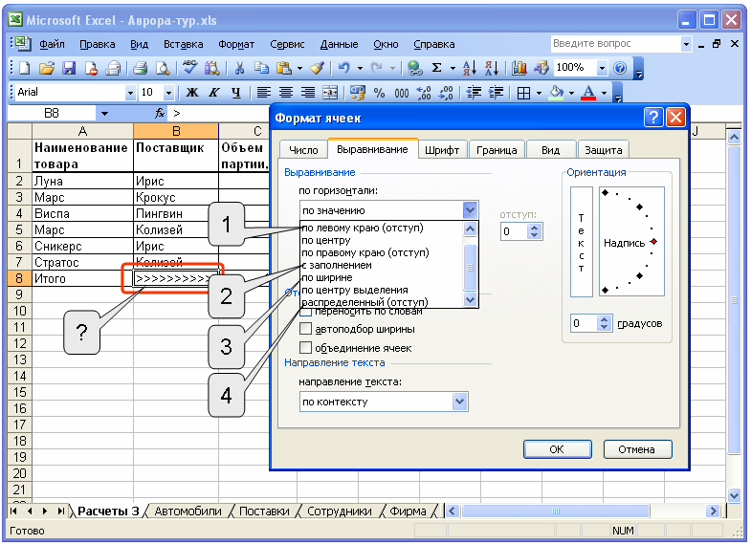Viewport: 751px width, 544px height.
Task: Align text left in the formatting toolbar
Action: click(x=263, y=93)
